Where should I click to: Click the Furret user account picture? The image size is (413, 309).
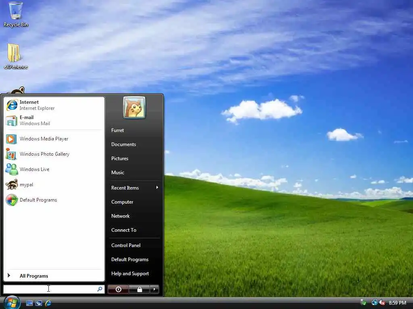pos(134,107)
